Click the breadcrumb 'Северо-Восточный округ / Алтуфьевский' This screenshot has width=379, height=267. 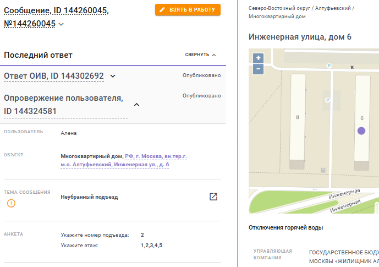299,8
